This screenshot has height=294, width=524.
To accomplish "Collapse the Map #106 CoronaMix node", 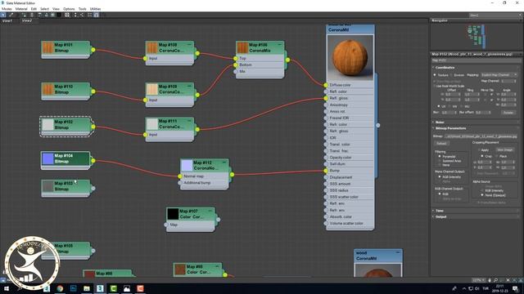I will (280, 44).
